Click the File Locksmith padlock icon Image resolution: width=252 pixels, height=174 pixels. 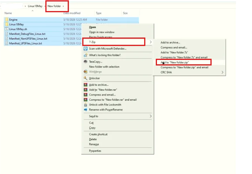(x=85, y=105)
